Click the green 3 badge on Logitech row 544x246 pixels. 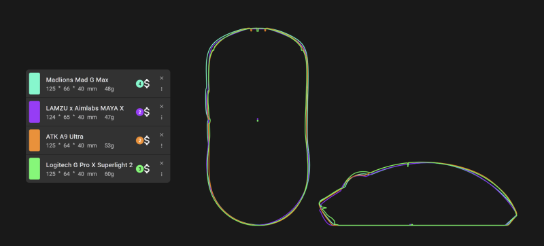[139, 169]
